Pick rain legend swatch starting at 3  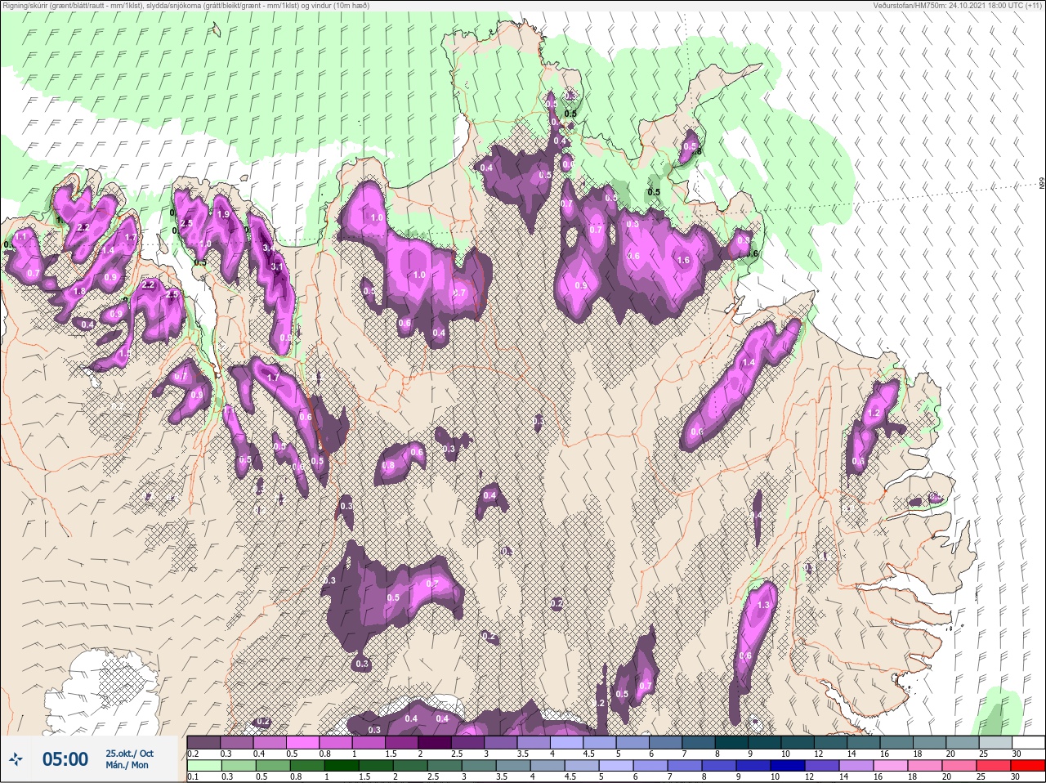point(479,766)
